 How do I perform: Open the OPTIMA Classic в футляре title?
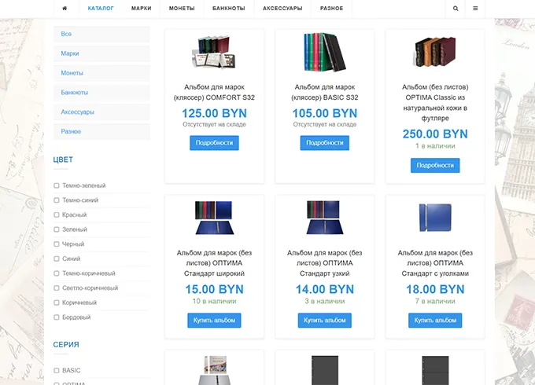click(435, 103)
